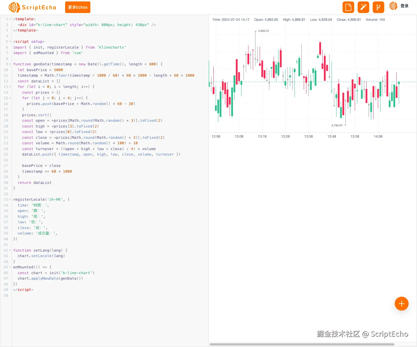
Task: Click the chart.setLocale(lang) code line
Action: click(41, 256)
